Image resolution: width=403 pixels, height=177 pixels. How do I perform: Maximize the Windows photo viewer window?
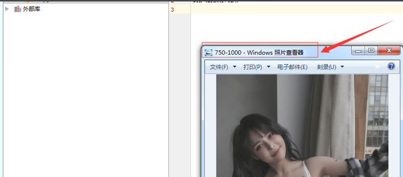(371, 51)
